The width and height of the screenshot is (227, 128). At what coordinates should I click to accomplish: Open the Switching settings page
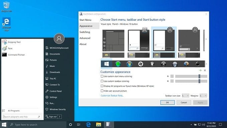(x=85, y=32)
